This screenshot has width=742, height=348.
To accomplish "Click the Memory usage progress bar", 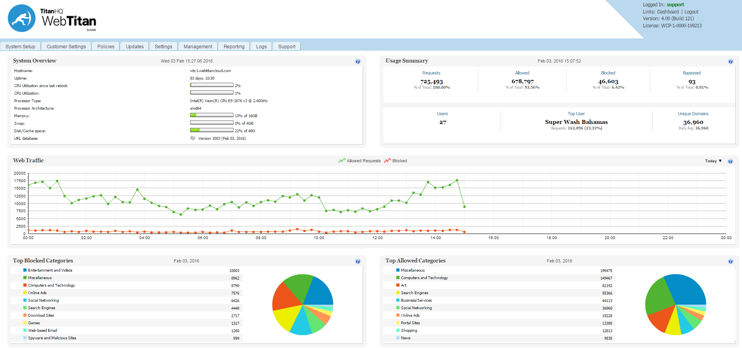I will 211,115.
